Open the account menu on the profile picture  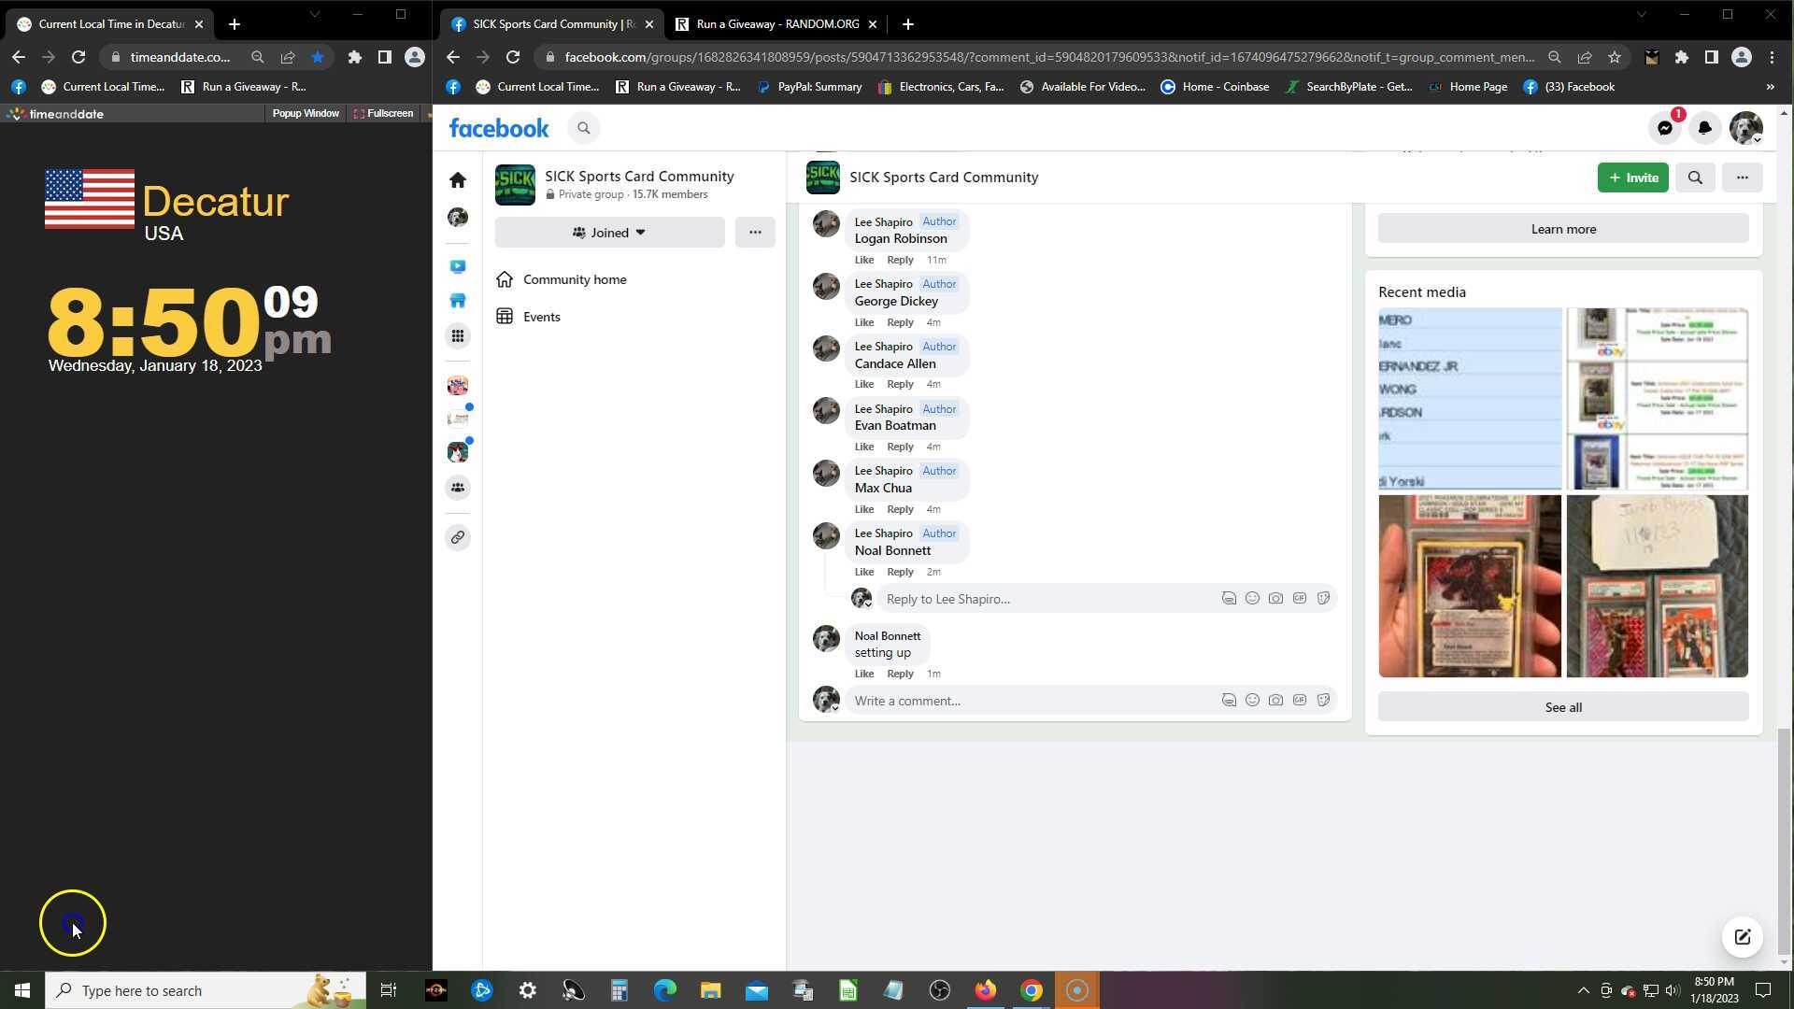pos(1745,128)
